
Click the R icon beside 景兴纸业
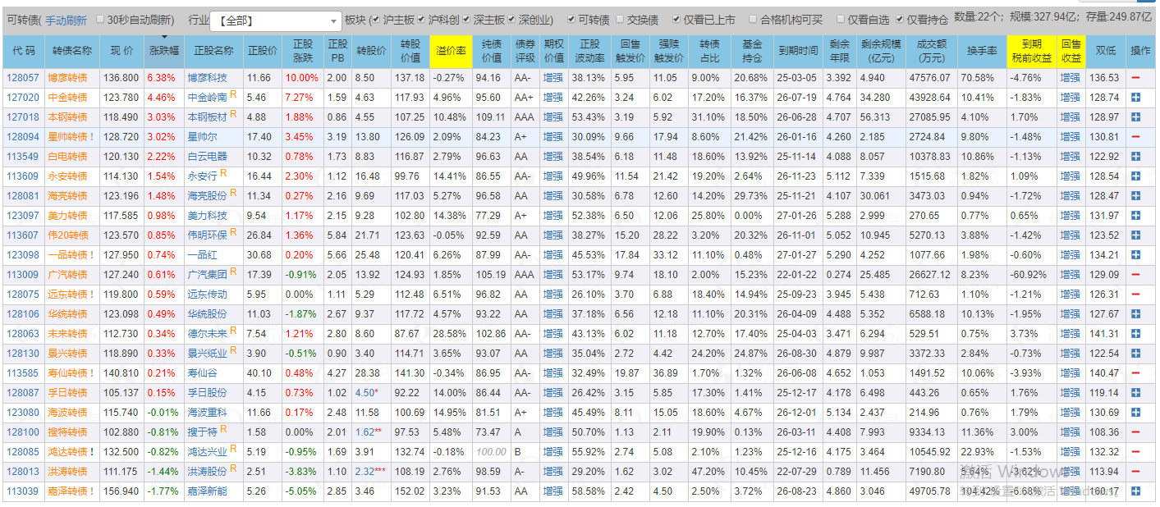point(233,351)
